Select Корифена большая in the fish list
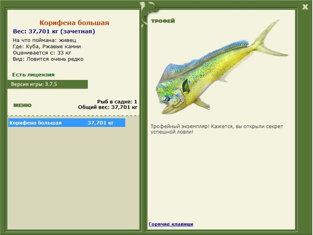Viewport: 313px width, 235px height. click(x=36, y=123)
